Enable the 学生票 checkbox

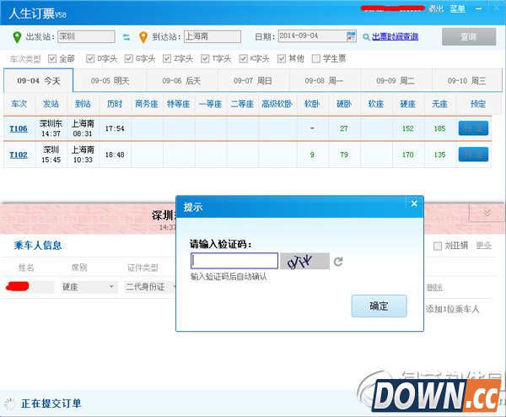[x=316, y=59]
